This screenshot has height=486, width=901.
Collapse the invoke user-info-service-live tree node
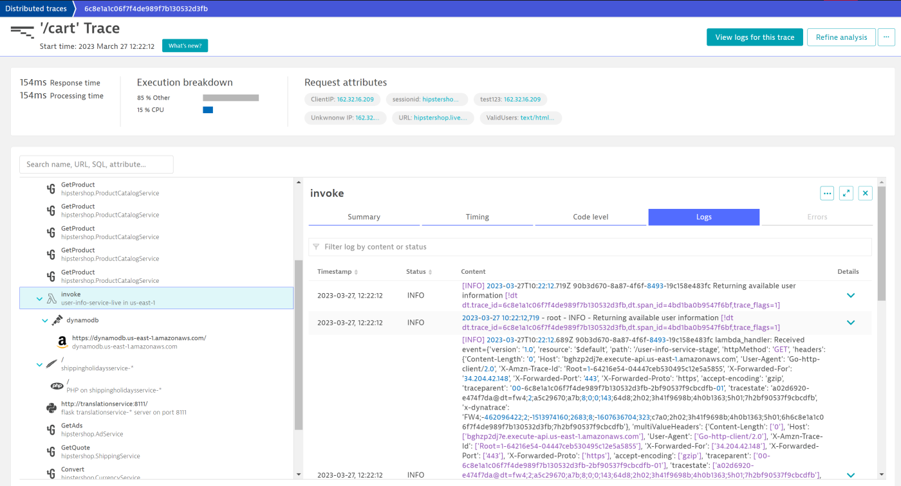(39, 299)
